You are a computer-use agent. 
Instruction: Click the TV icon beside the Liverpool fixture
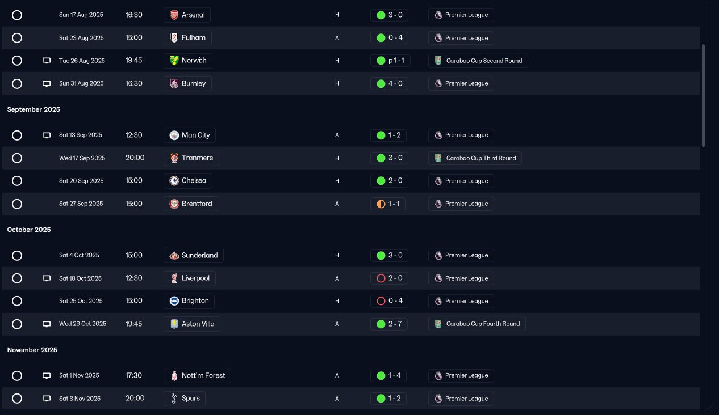click(47, 278)
